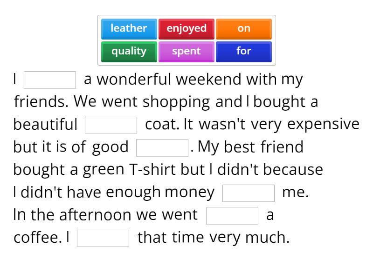Screen dimensions: 373x279
Task: Click the blank before 'a wonderful weekend'
Action: pyautogui.click(x=50, y=80)
